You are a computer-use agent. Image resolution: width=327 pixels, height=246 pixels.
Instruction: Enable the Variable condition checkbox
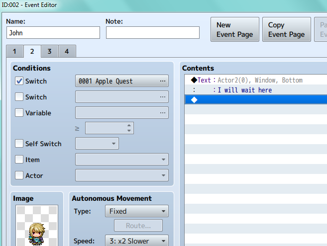(x=19, y=113)
